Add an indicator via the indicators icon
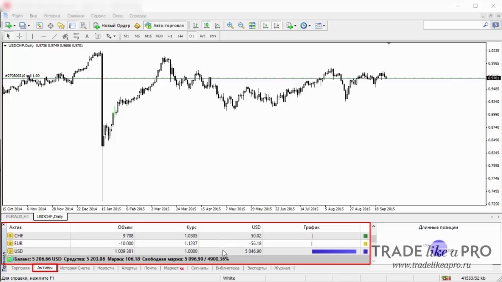This screenshot has height=282, width=502. (289, 26)
